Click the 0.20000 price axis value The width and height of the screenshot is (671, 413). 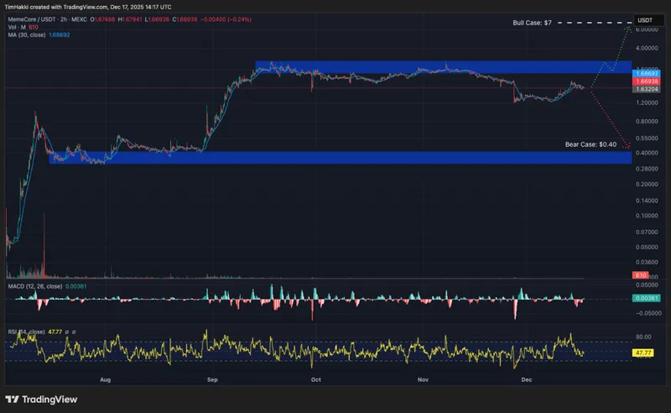647,184
